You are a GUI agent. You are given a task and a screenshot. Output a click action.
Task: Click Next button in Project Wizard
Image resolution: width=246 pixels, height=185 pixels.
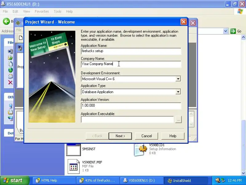[120, 136]
